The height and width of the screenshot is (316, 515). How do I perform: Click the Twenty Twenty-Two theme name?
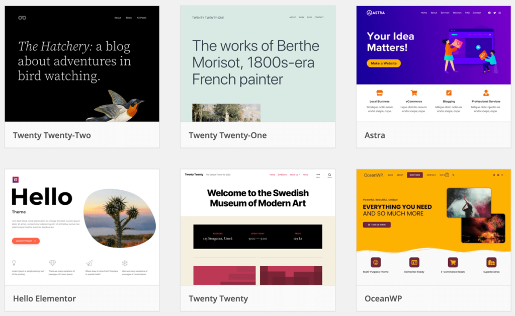[x=52, y=135]
